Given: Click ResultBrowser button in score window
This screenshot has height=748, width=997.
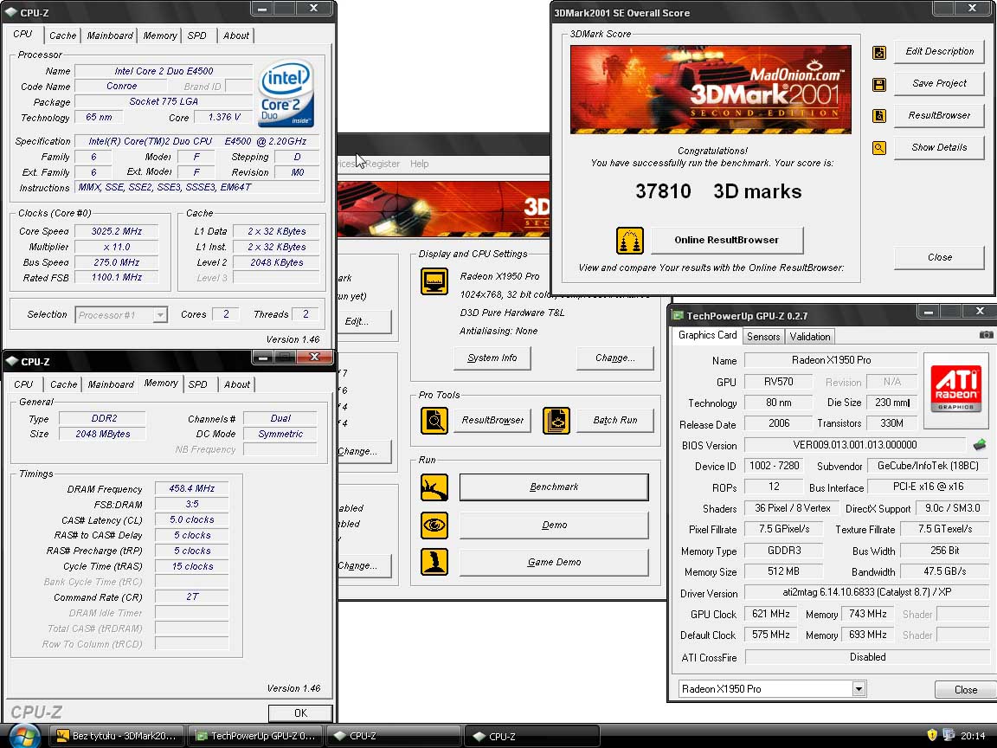Looking at the screenshot, I should 939,115.
